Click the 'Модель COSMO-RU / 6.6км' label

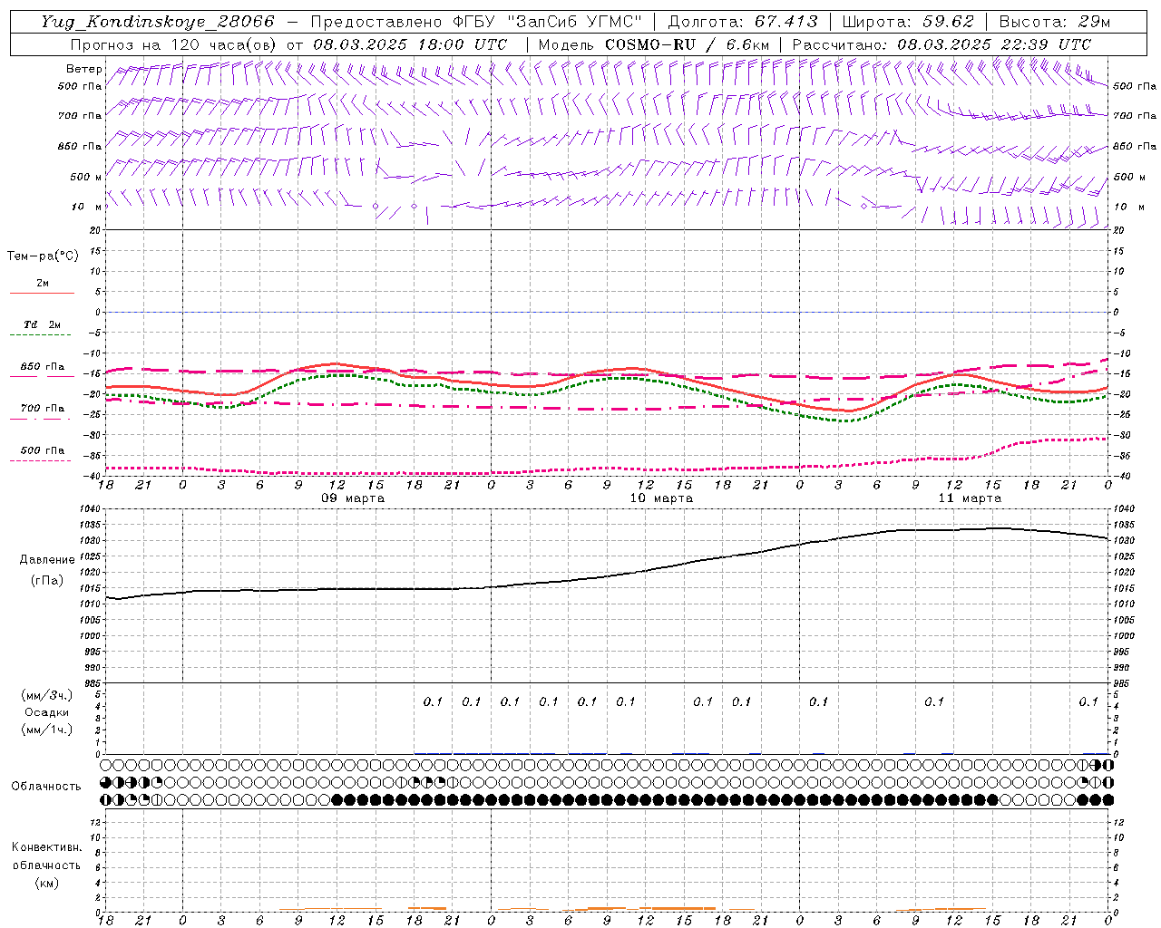point(654,44)
